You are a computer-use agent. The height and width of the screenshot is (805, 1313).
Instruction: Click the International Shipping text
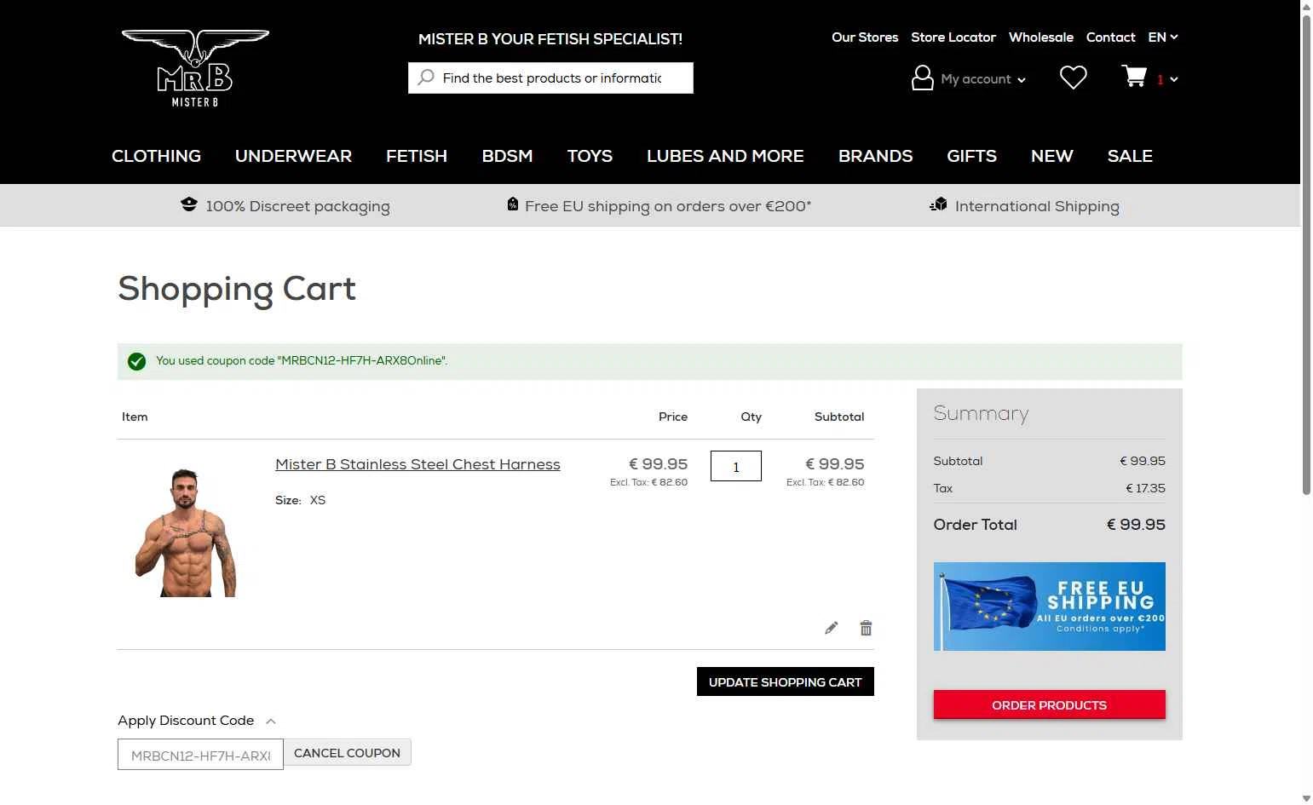coord(1037,206)
